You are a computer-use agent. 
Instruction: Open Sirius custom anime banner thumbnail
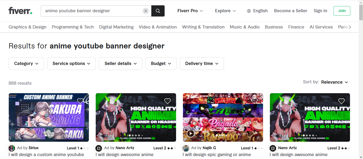pyautogui.click(x=49, y=117)
